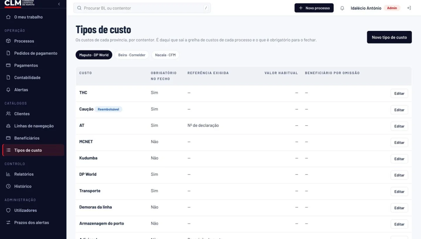This screenshot has height=239, width=421.
Task: Switch to Beira · Cornelder tab
Action: tap(132, 55)
